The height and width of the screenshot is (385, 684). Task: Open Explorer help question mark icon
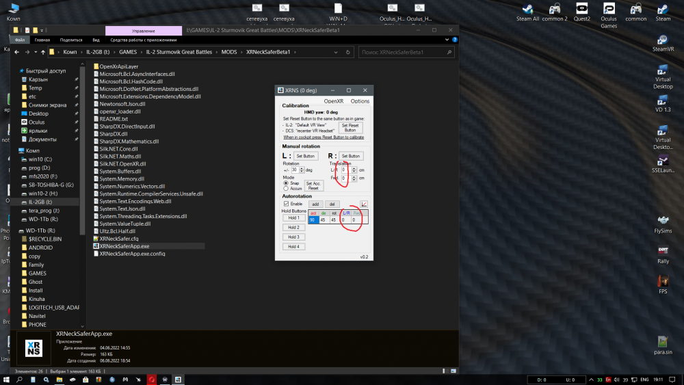(x=455, y=40)
